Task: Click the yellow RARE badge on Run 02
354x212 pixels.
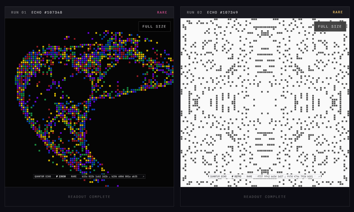Action: [337, 12]
